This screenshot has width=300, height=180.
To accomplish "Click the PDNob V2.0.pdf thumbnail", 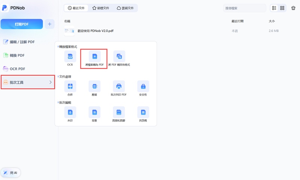I will (x=69, y=31).
